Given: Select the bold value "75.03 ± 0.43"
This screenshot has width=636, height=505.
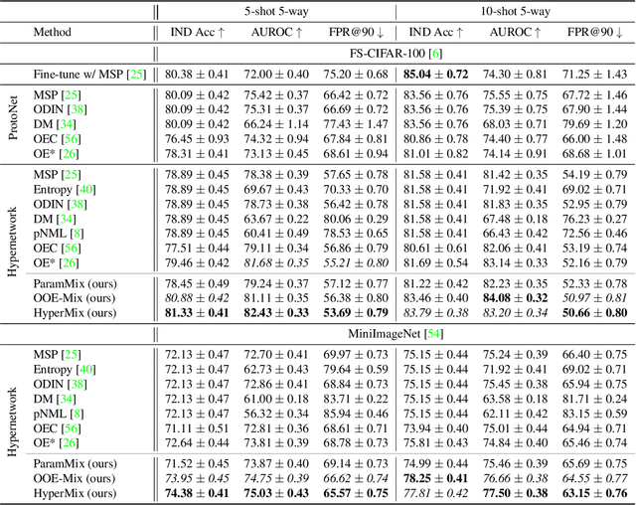Looking at the screenshot, I should pos(276,493).
